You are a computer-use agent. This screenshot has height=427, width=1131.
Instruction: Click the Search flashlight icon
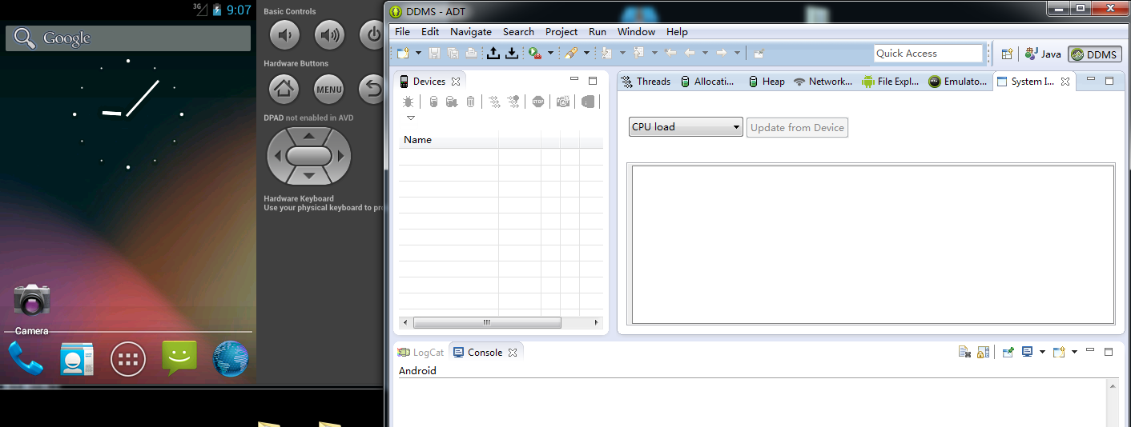tap(571, 53)
